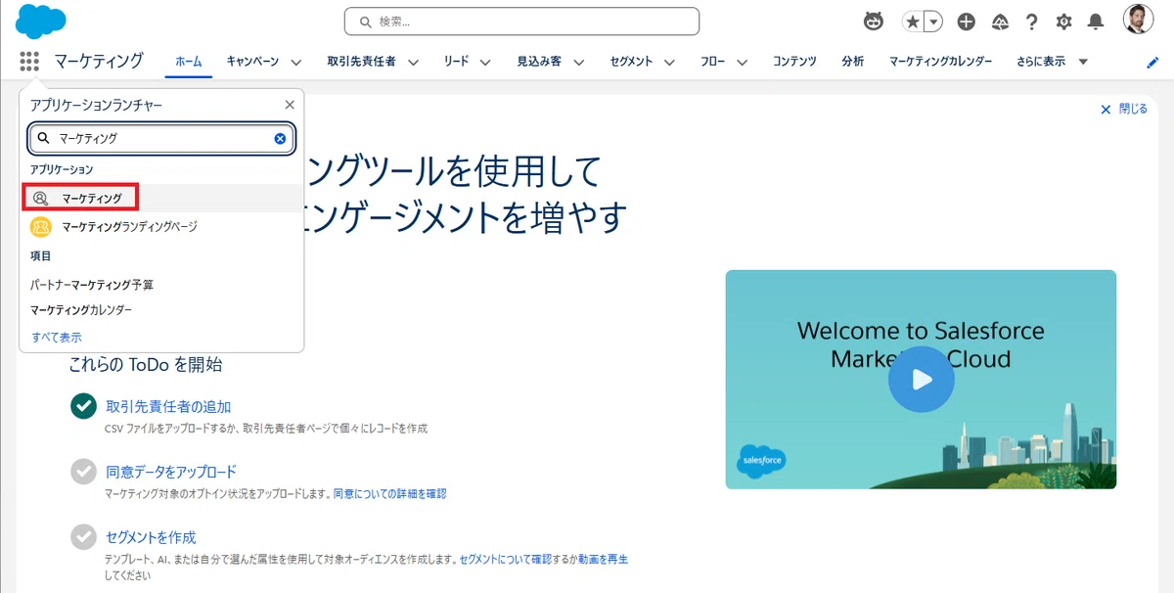Switch to the ホーム tab

(189, 62)
